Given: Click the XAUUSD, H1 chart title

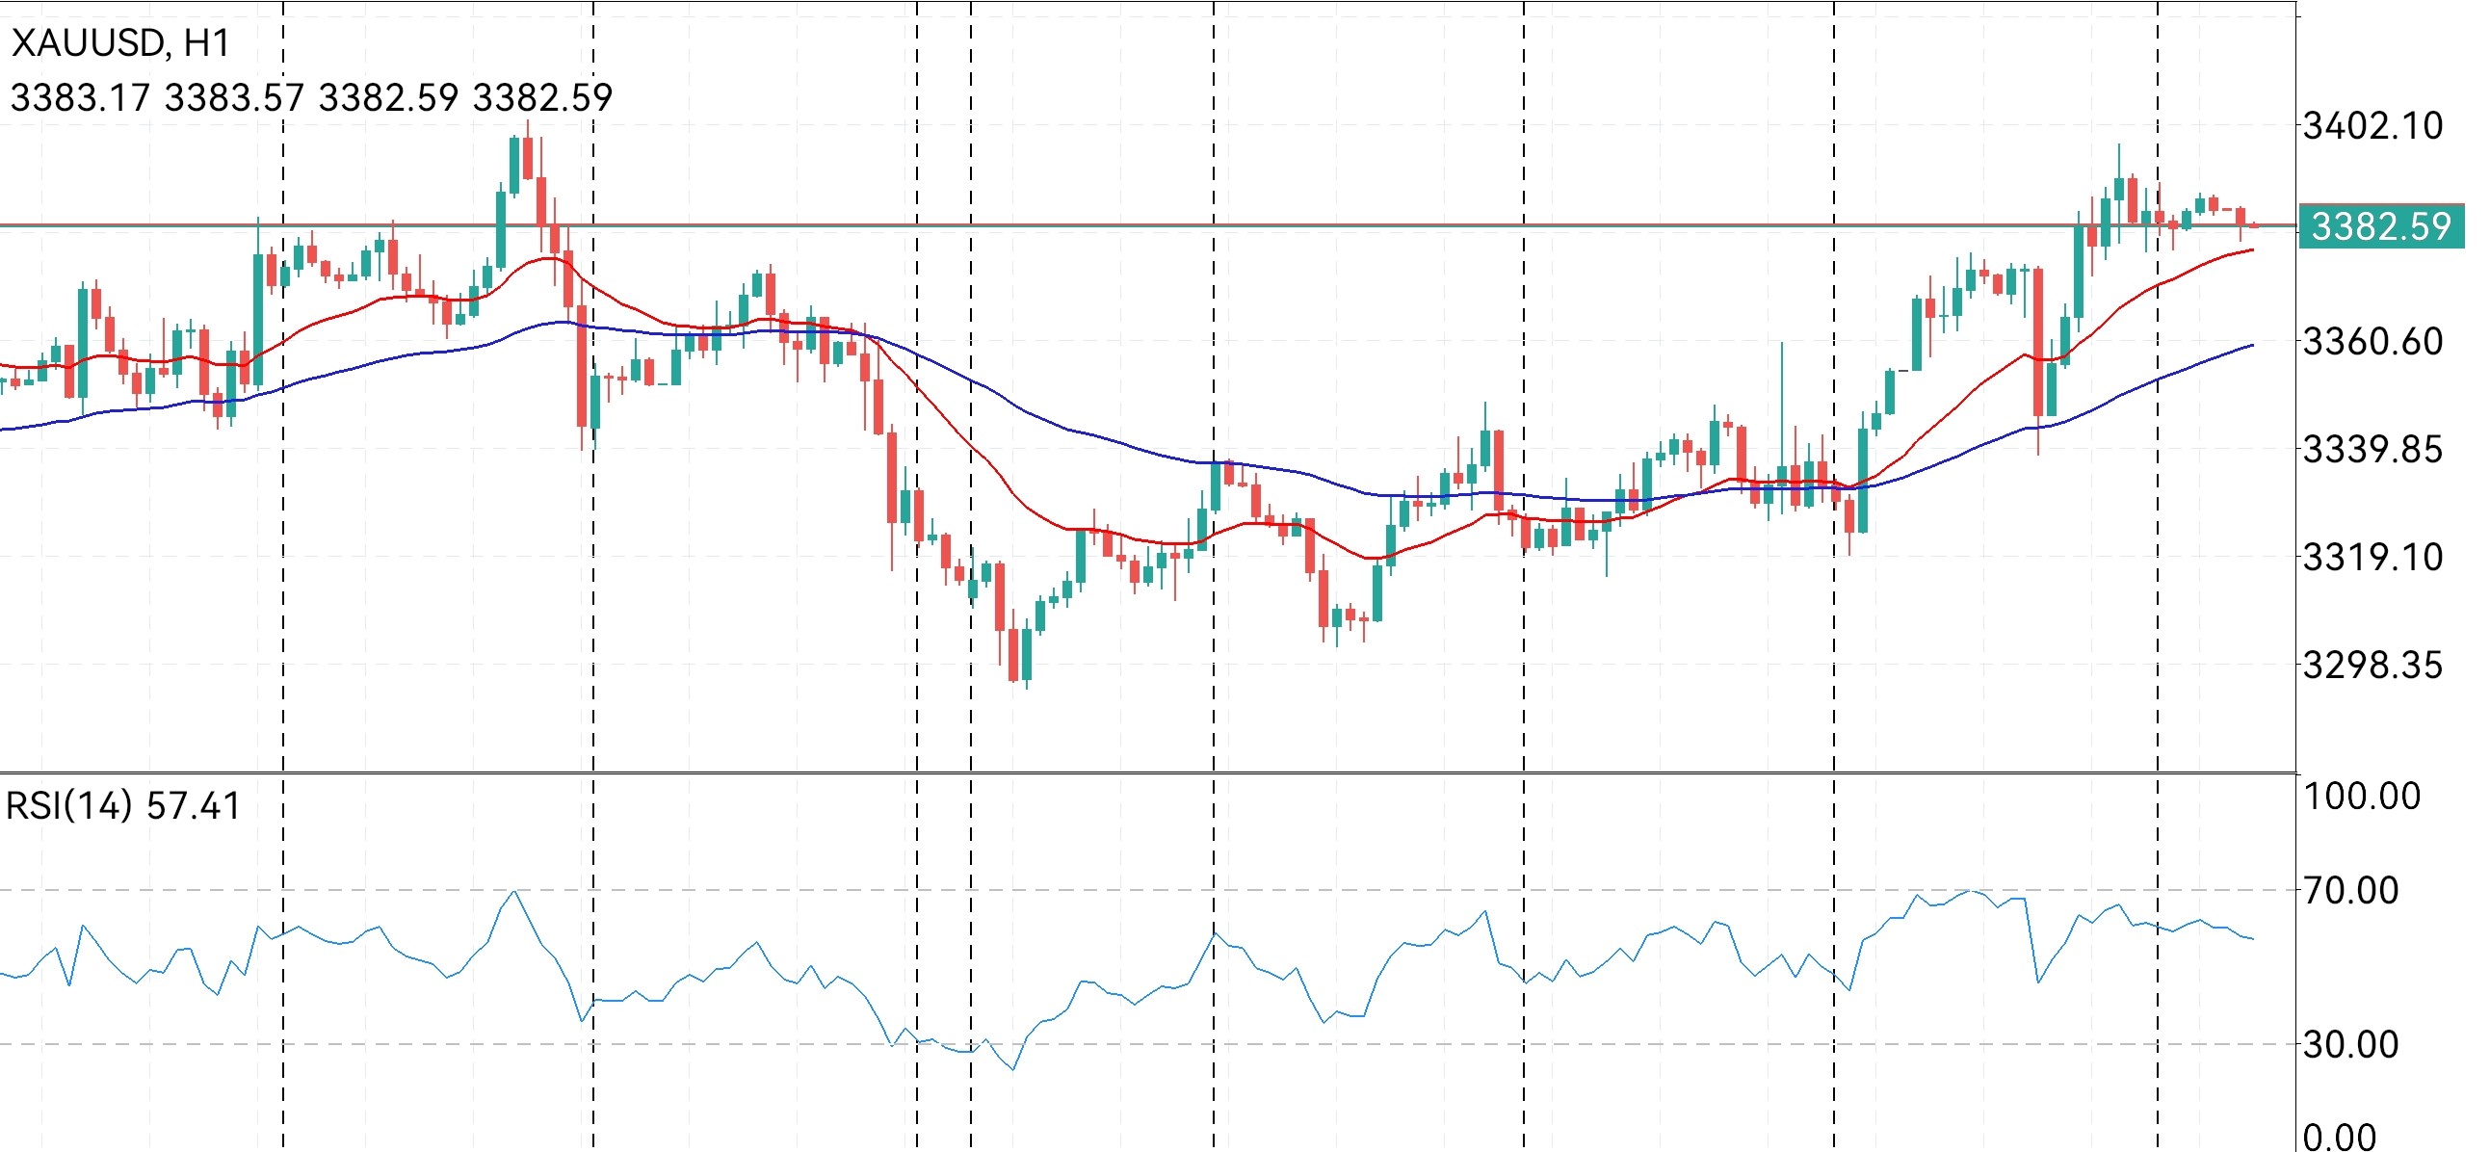Looking at the screenshot, I should tap(120, 43).
